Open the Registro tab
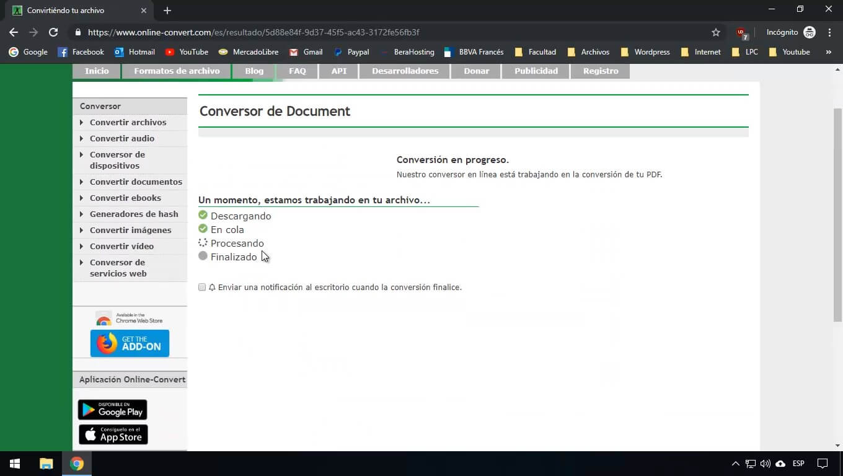 (x=601, y=71)
